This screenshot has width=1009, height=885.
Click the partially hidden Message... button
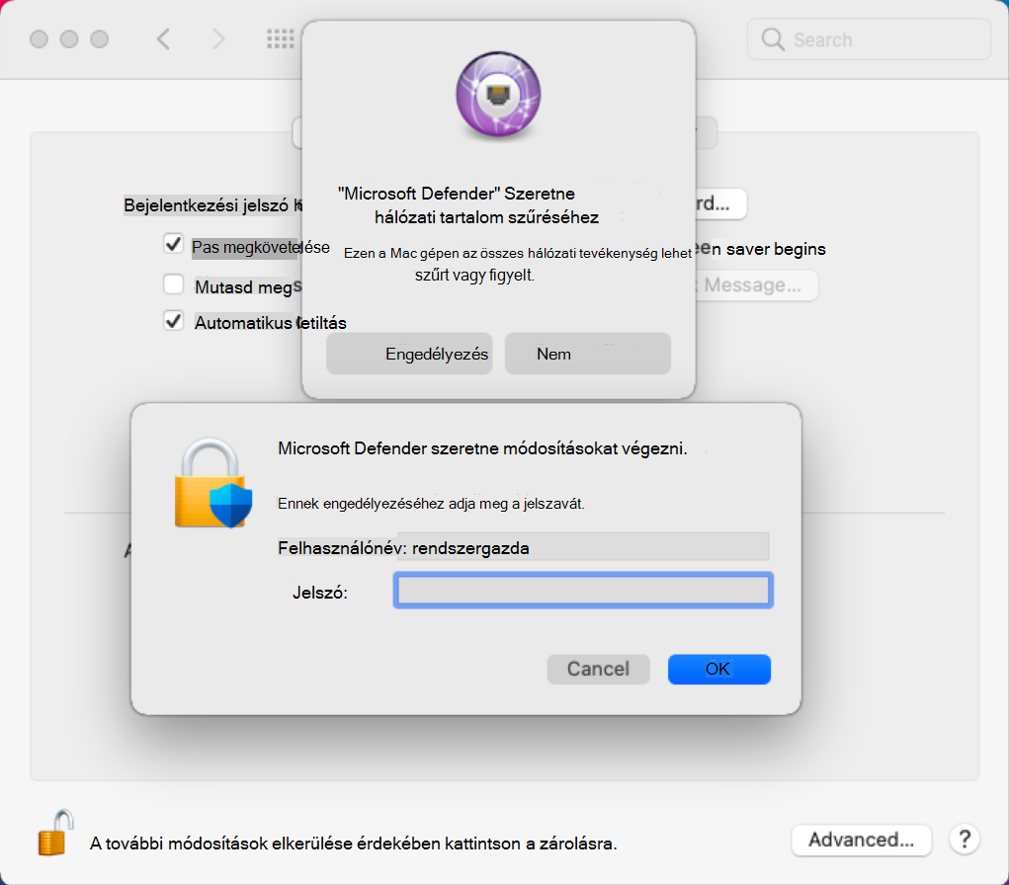coord(755,284)
